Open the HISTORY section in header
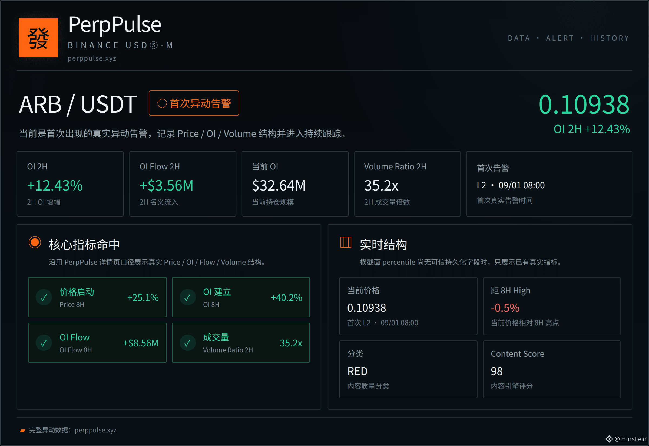The height and width of the screenshot is (446, 649). tap(610, 38)
